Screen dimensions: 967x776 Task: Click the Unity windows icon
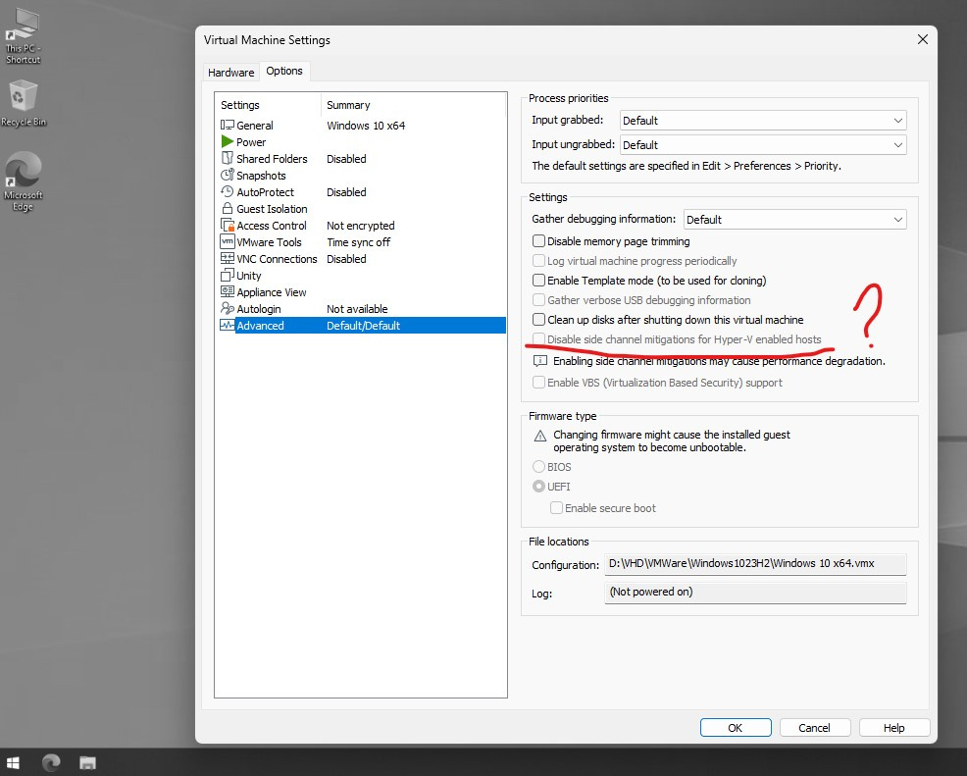[227, 275]
